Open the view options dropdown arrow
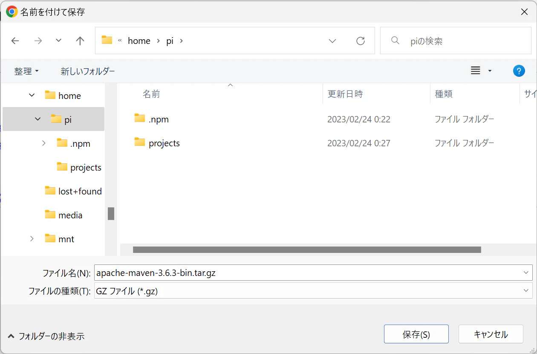This screenshot has height=354, width=537. pyautogui.click(x=490, y=71)
